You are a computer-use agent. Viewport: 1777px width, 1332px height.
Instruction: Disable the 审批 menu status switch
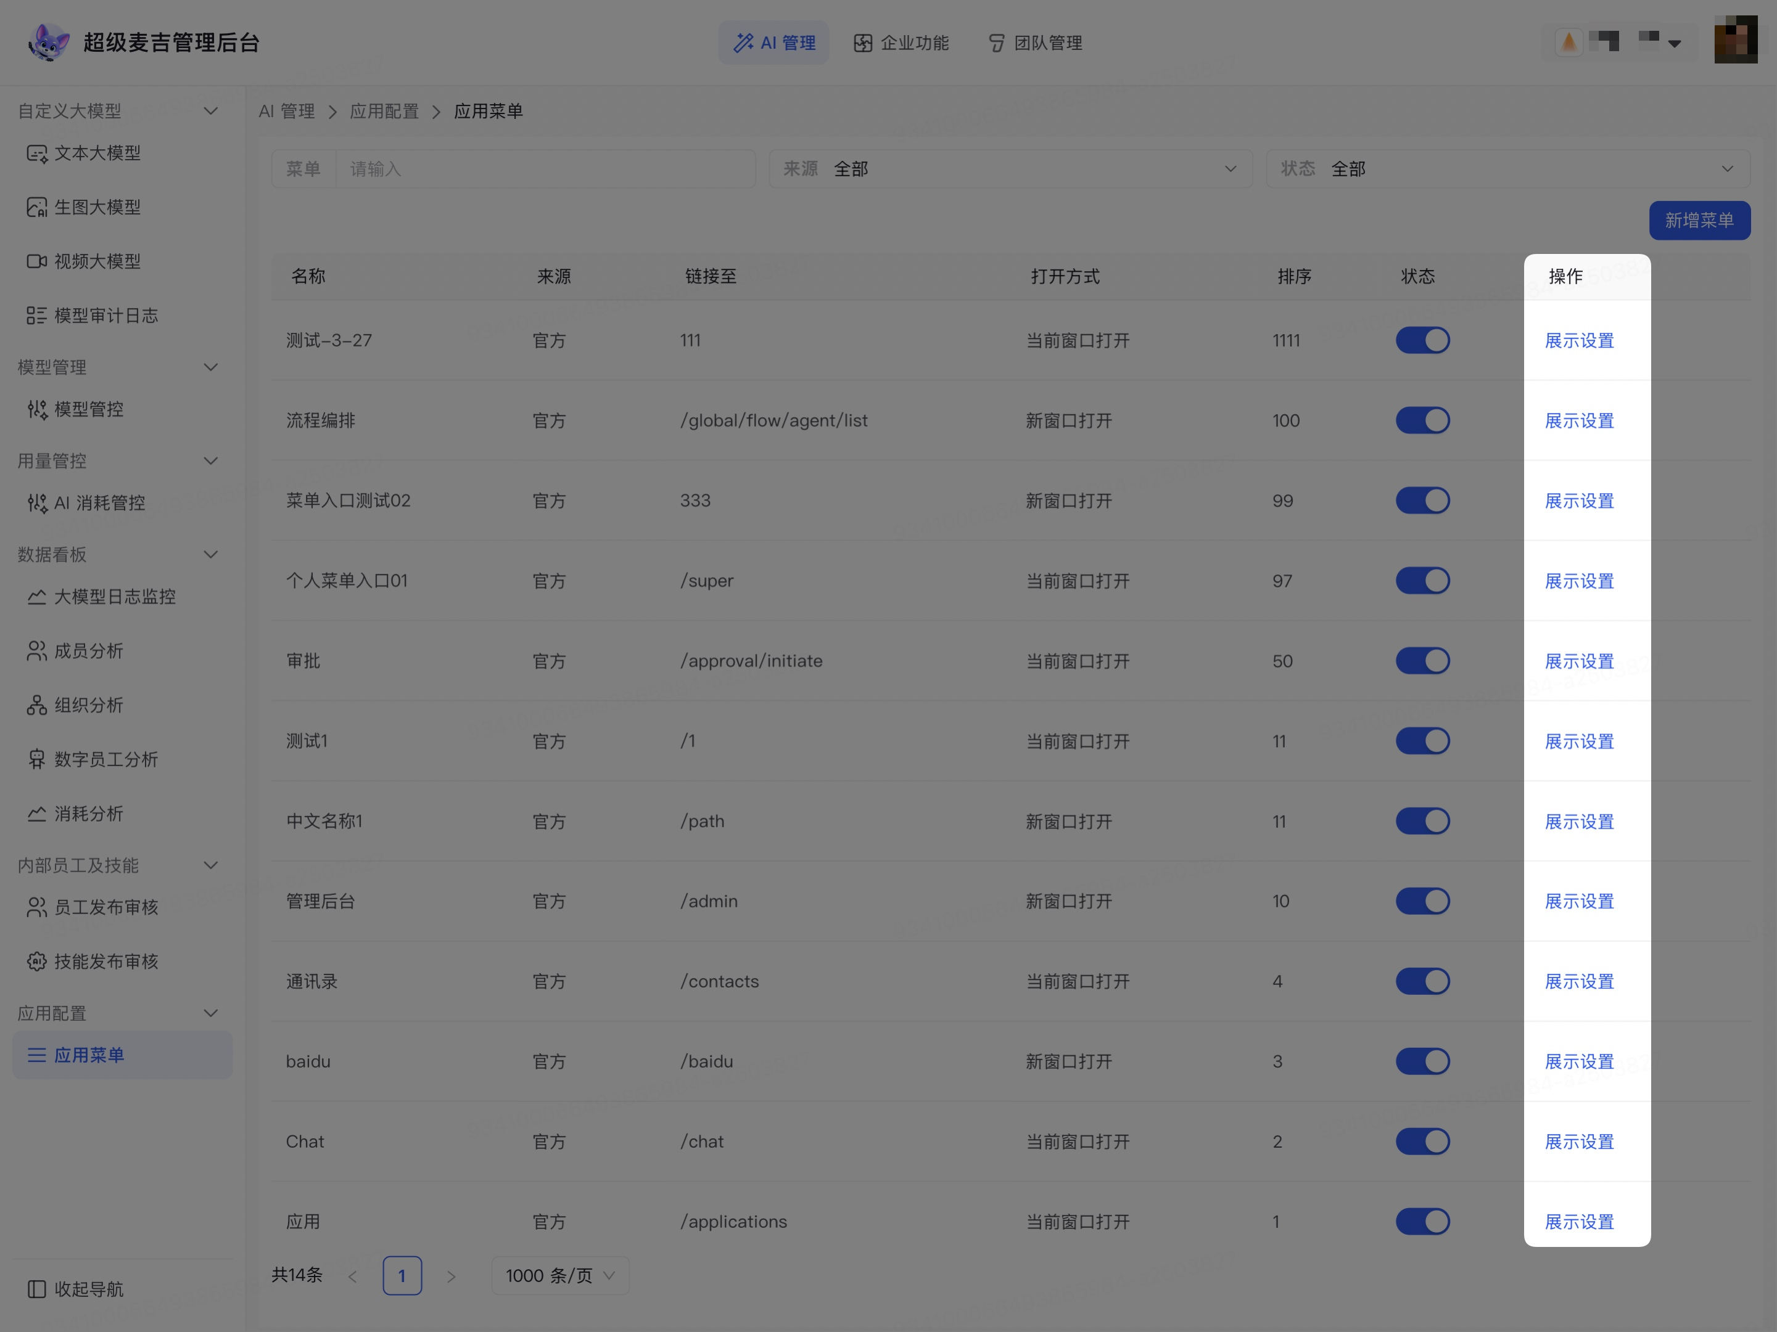(x=1422, y=661)
